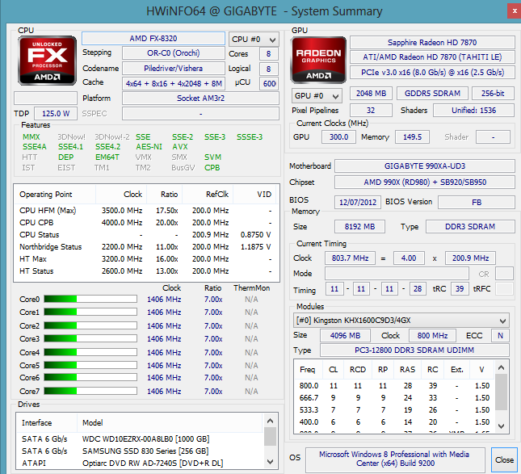521x474 pixels.
Task: Click the GIGABYTE 990XA-UD3 motherboard field
Action: [425, 166]
